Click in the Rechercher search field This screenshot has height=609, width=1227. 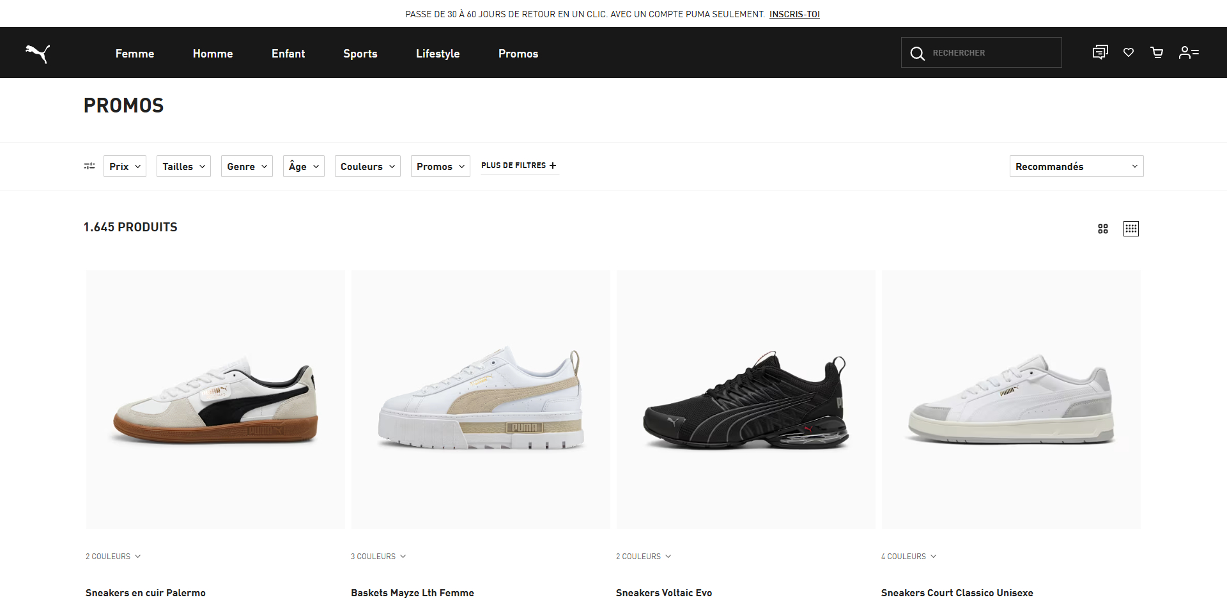point(982,52)
